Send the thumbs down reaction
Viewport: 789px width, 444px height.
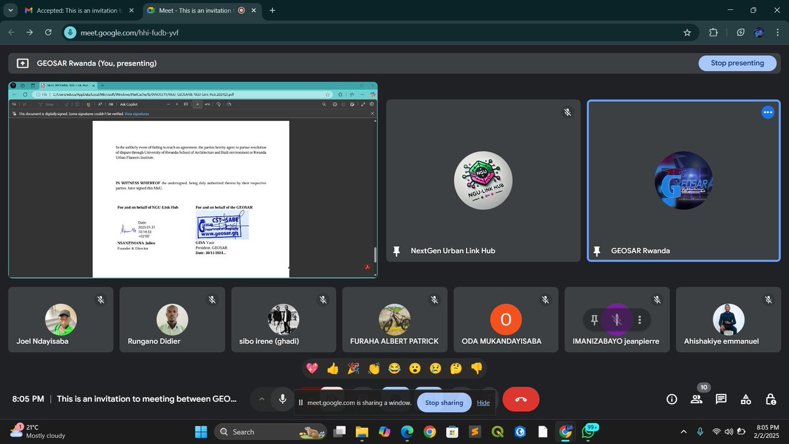coord(477,368)
